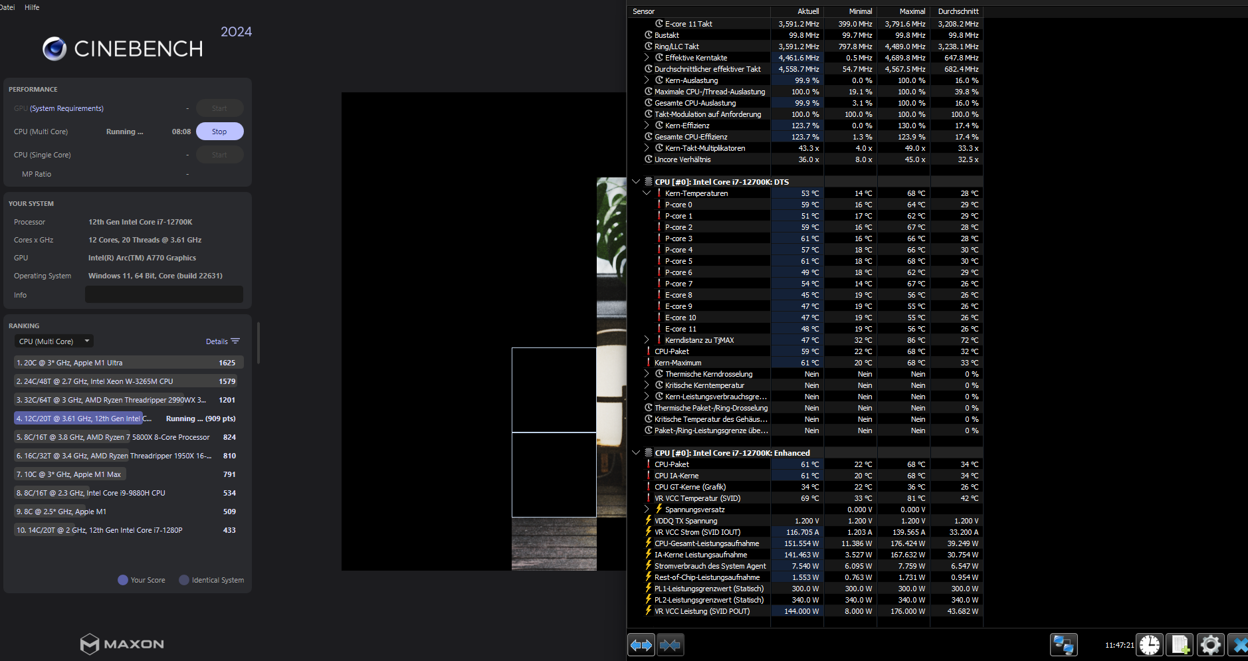This screenshot has width=1248, height=661.
Task: Open the GPU System Requirements link
Action: click(x=66, y=108)
